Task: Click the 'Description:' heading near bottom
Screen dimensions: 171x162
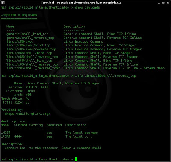Action: coord(12,144)
